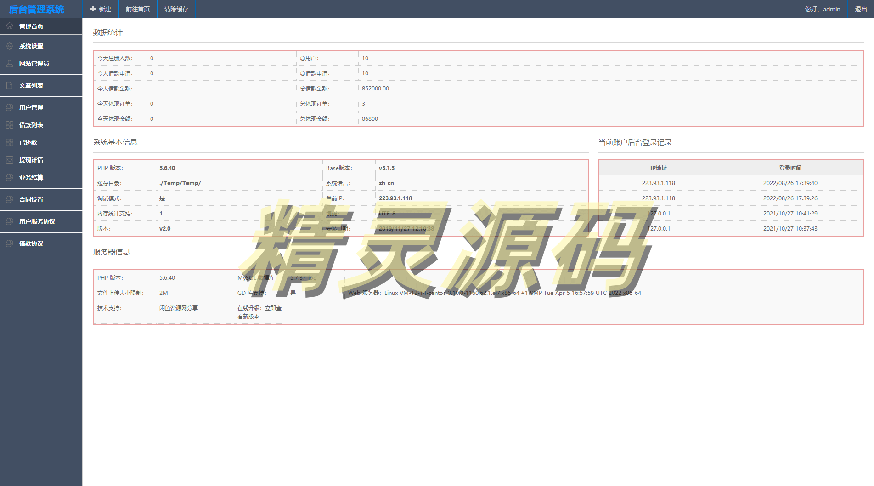Open 业务结算 in the sidebar
This screenshot has height=486, width=874.
tap(31, 177)
